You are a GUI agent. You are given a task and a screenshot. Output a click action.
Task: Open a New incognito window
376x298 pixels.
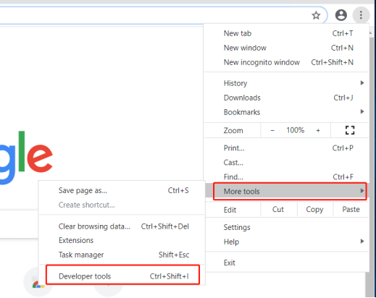pyautogui.click(x=286, y=62)
